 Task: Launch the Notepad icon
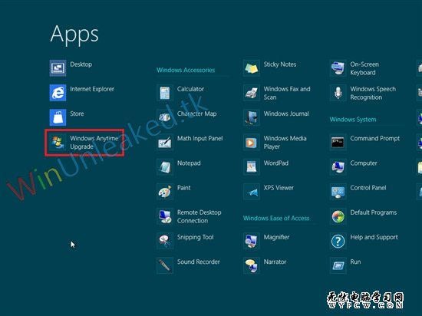[165, 166]
